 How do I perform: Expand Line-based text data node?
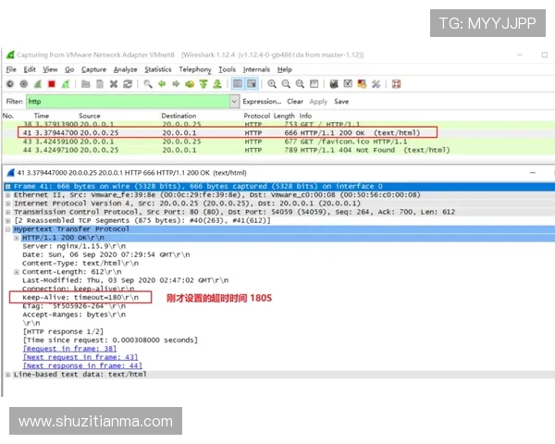(7, 375)
